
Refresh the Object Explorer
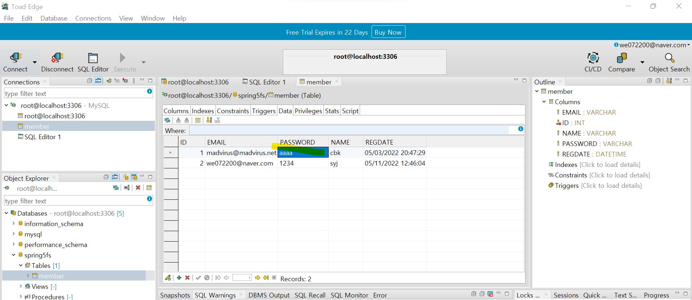pos(116,188)
